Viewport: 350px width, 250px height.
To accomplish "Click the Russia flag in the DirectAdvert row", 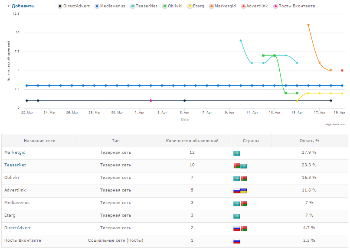I will (x=237, y=229).
